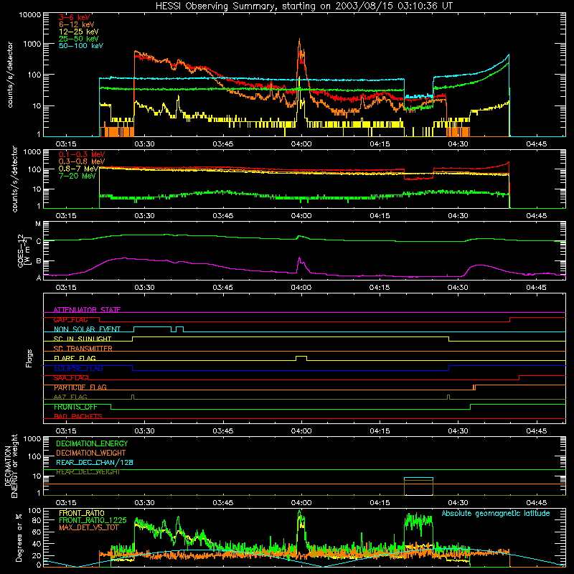Select the 50-100 keV legend label
Image resolution: width=574 pixels, height=574 pixels.
(x=81, y=46)
